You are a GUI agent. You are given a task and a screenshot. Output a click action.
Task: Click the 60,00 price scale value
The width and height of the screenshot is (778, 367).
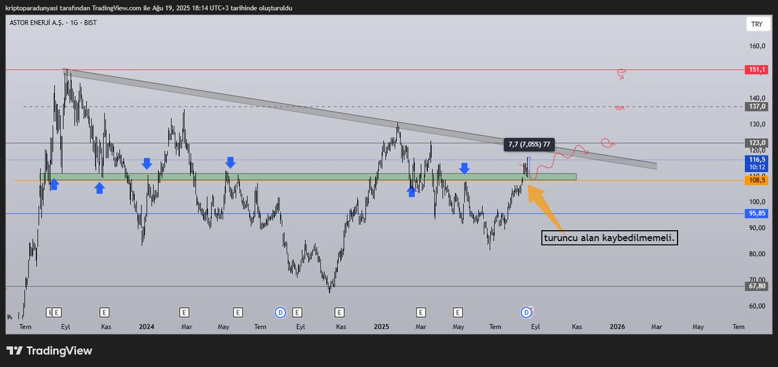(757, 305)
